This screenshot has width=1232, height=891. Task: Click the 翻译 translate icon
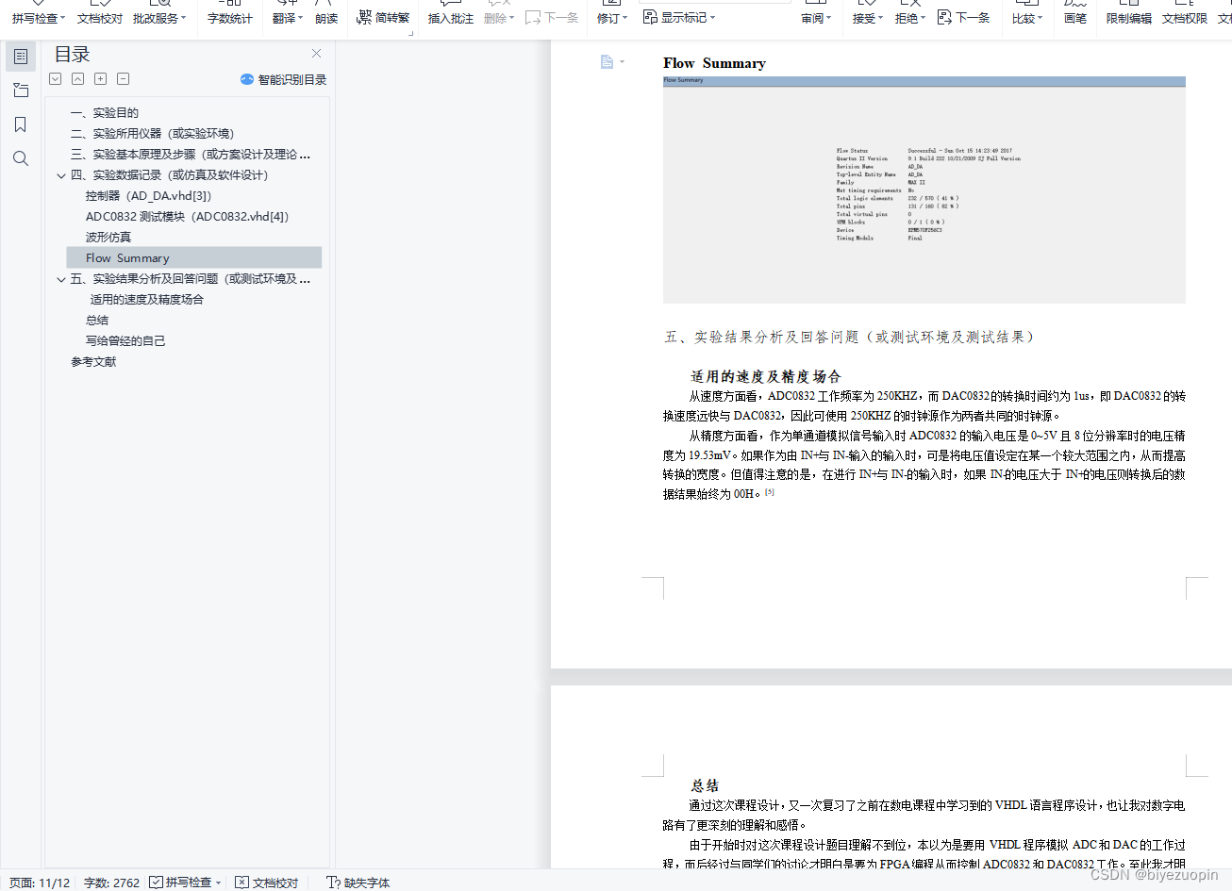coord(283,17)
